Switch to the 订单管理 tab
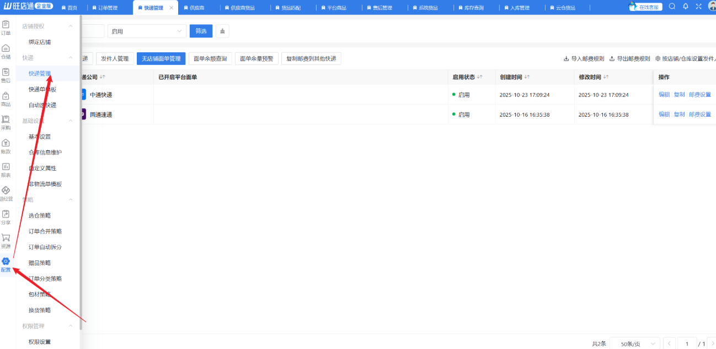Viewport: 716px width, 349px height. point(106,7)
